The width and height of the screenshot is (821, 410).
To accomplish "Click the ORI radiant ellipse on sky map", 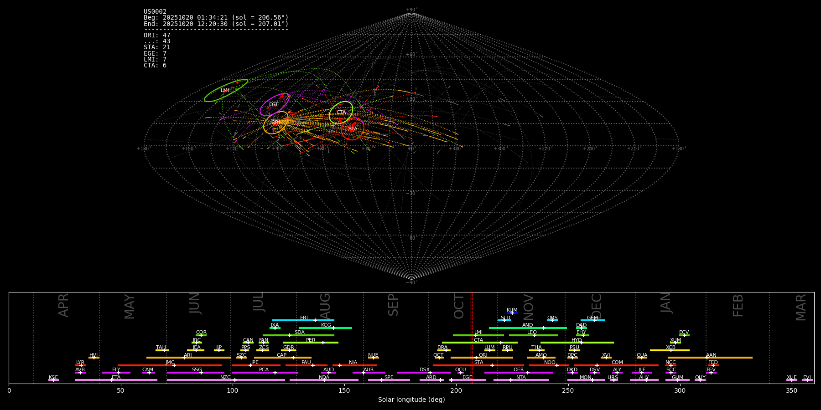I will pyautogui.click(x=275, y=123).
